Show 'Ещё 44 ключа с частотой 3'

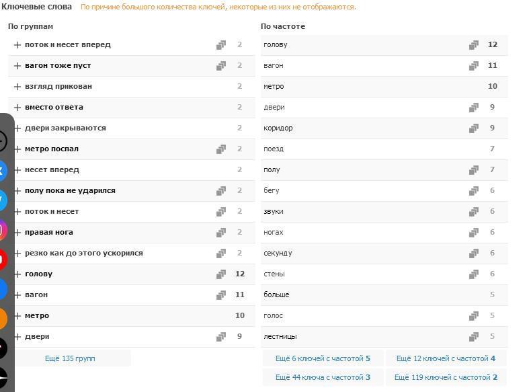[323, 377]
